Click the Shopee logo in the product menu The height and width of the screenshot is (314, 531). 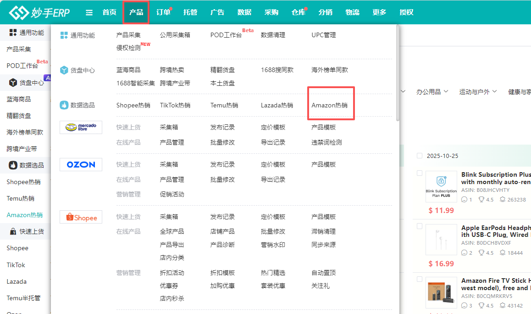[81, 217]
